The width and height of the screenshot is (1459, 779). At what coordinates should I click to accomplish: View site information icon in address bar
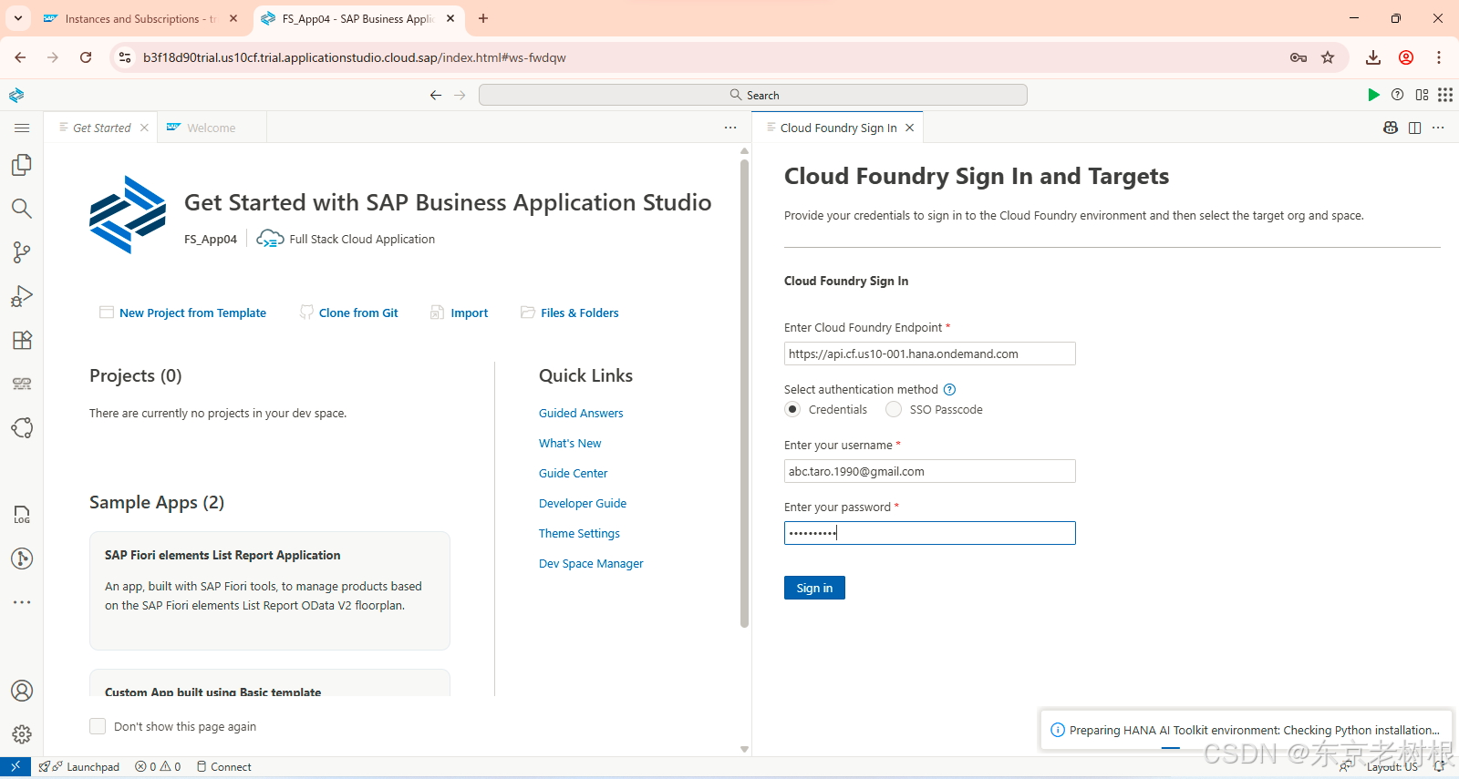[x=125, y=57]
